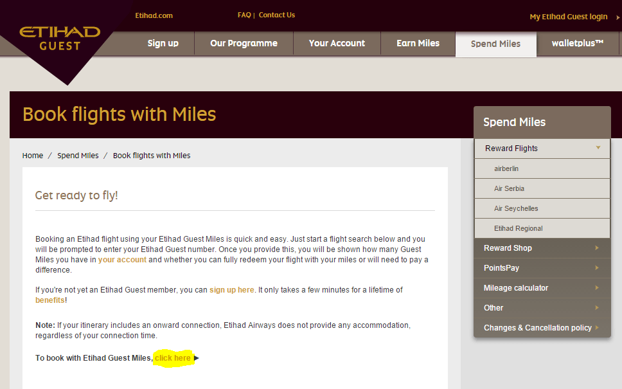Open the Earn Miles tab
622x389 pixels.
tap(418, 43)
